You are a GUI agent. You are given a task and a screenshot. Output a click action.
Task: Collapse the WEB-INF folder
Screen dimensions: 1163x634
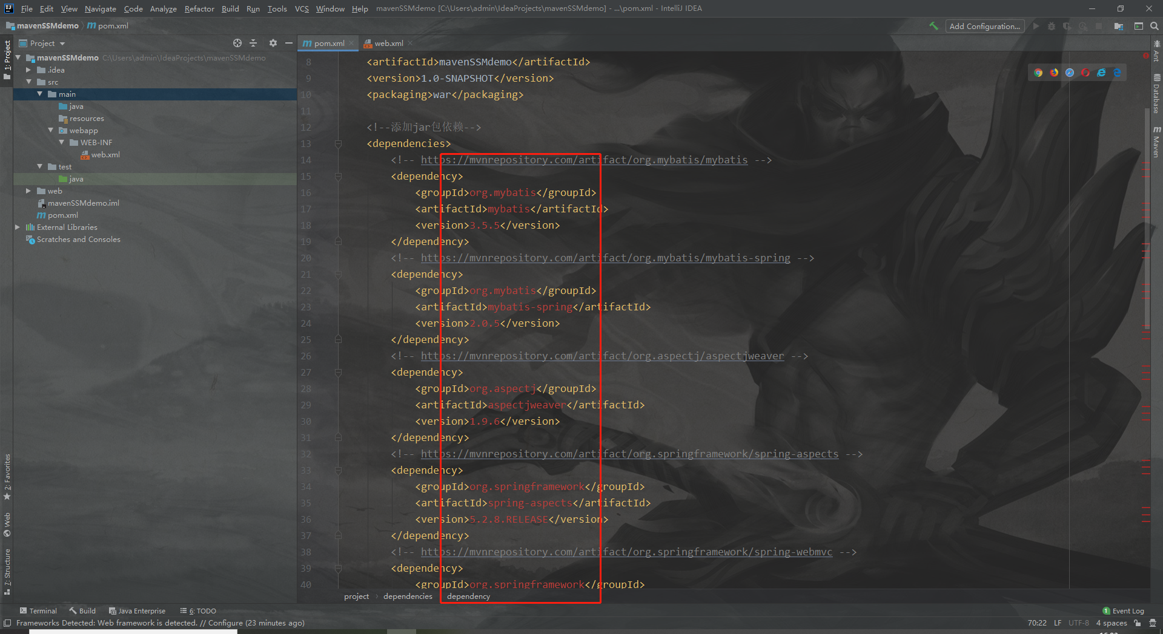coord(62,142)
